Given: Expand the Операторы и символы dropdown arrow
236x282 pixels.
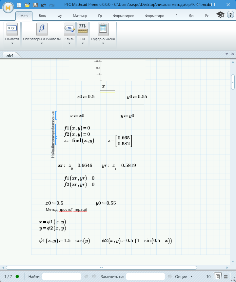Looking at the screenshot, I should 42,43.
